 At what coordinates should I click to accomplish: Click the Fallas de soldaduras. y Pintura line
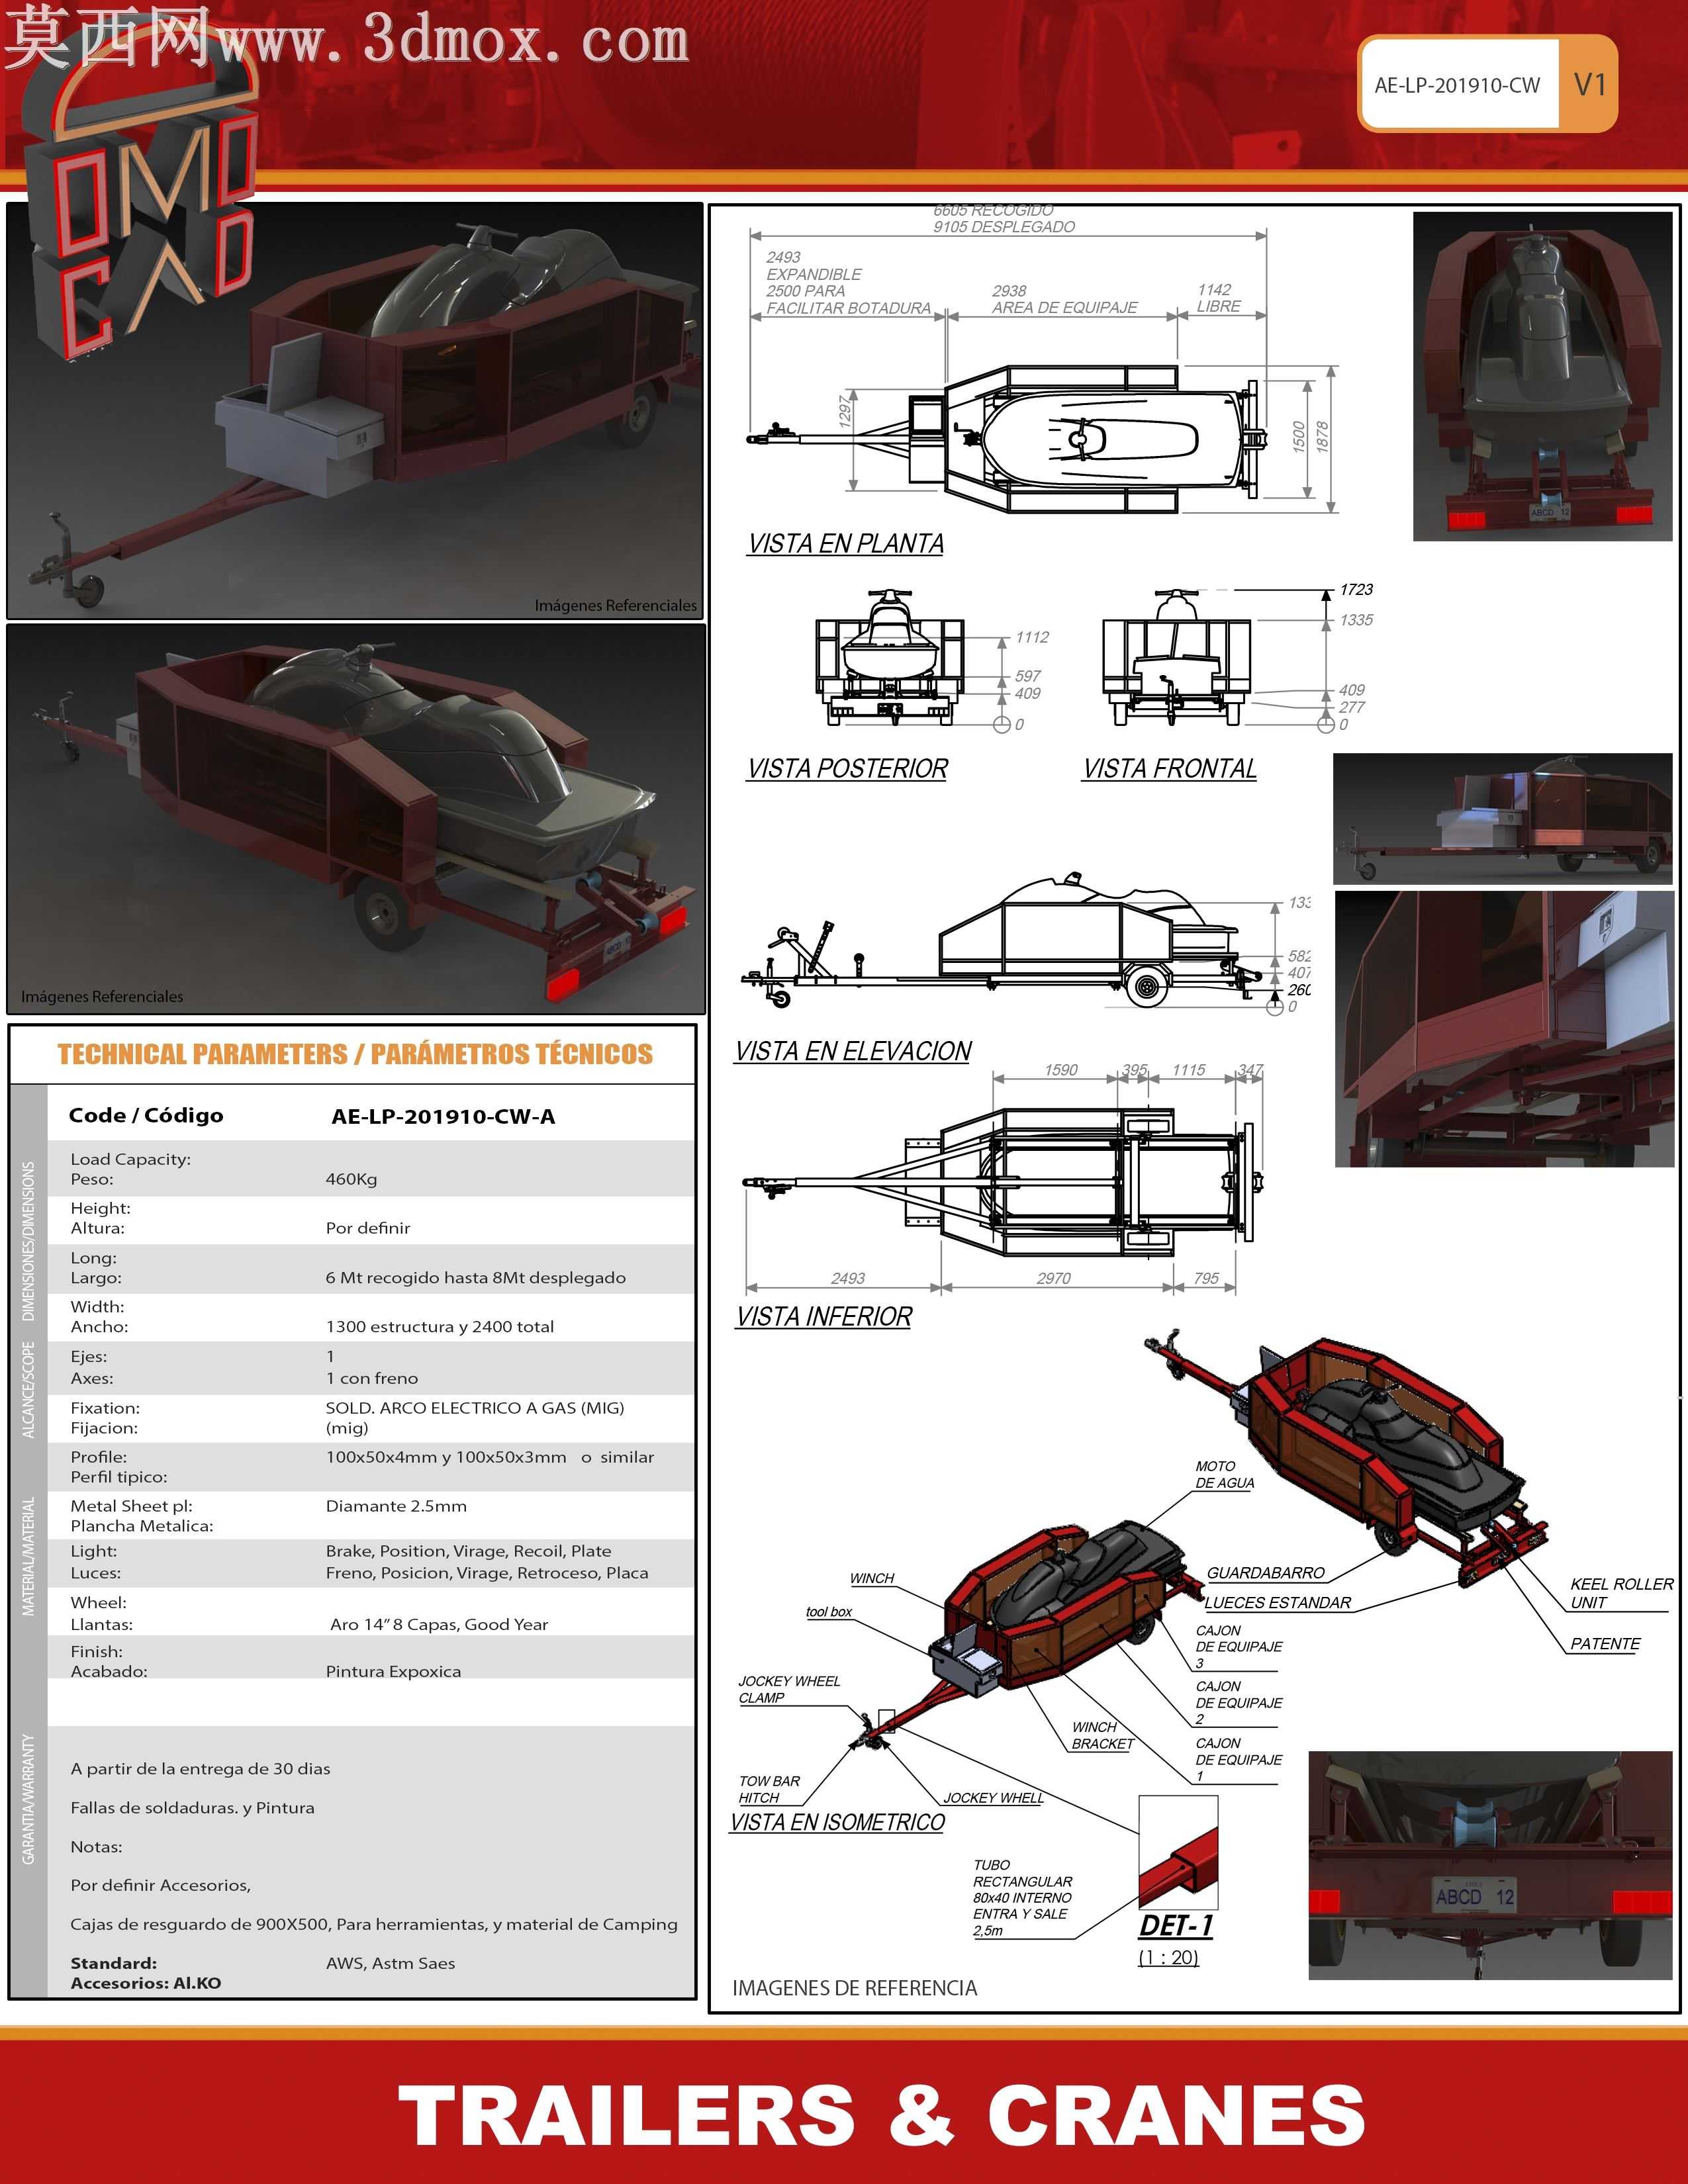click(192, 1808)
